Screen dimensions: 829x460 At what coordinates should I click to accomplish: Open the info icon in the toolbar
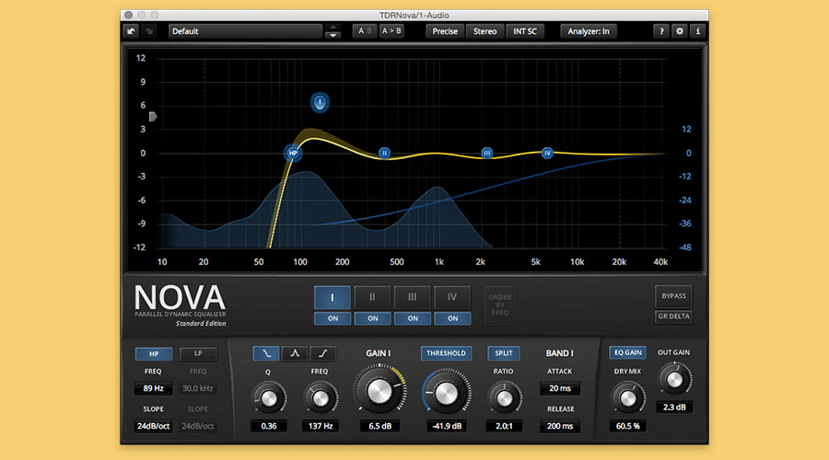[697, 31]
